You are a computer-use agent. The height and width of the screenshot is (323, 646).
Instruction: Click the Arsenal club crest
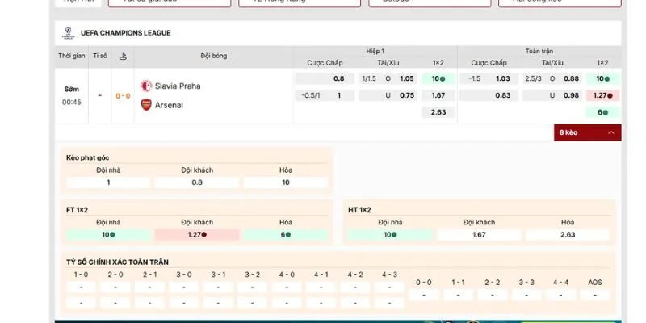click(x=146, y=105)
